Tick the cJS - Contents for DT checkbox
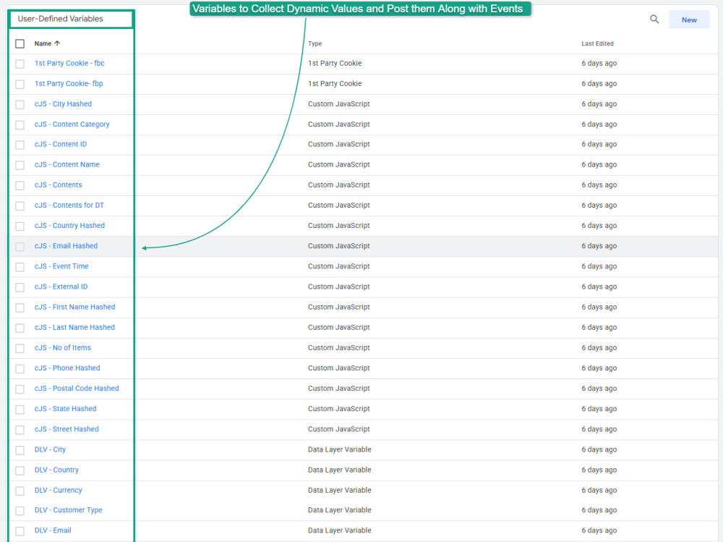The width and height of the screenshot is (723, 542). 20,206
